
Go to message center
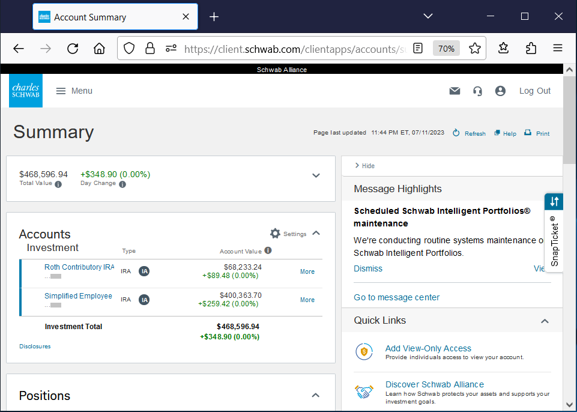click(396, 297)
